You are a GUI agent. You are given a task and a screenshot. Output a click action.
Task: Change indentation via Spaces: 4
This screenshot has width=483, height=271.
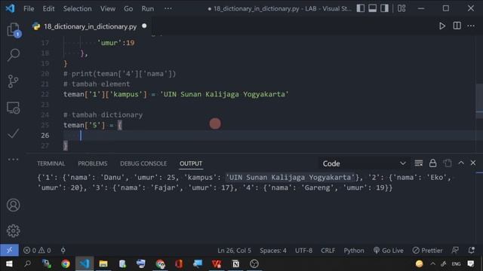click(273, 251)
